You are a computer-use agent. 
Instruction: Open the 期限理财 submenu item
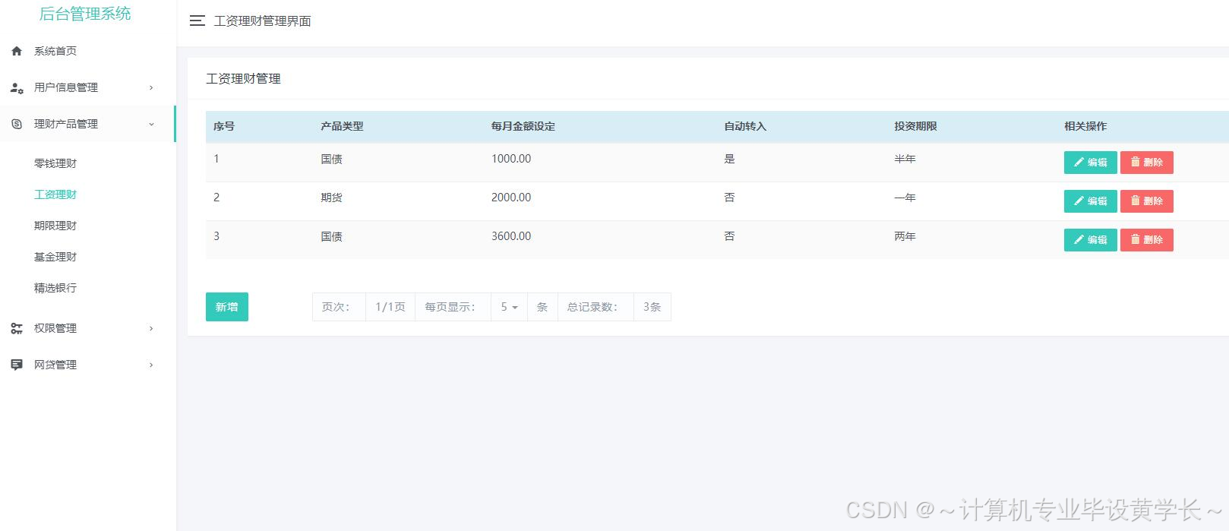[55, 226]
